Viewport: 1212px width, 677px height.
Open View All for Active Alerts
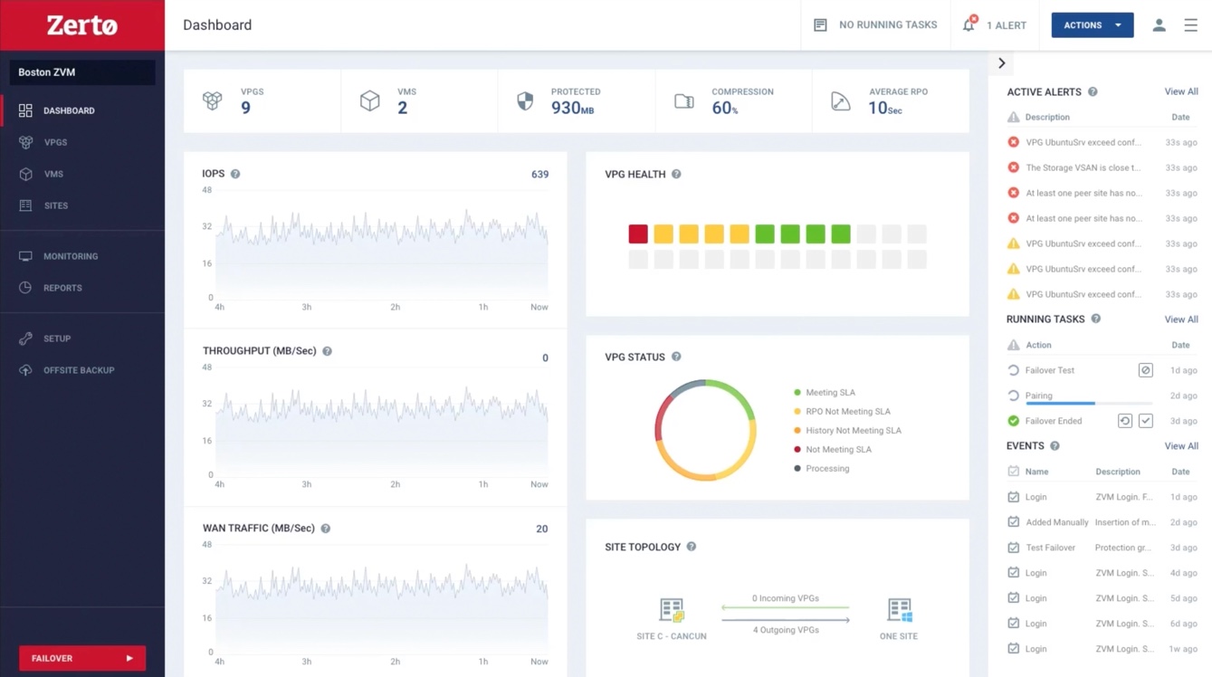[1180, 91]
